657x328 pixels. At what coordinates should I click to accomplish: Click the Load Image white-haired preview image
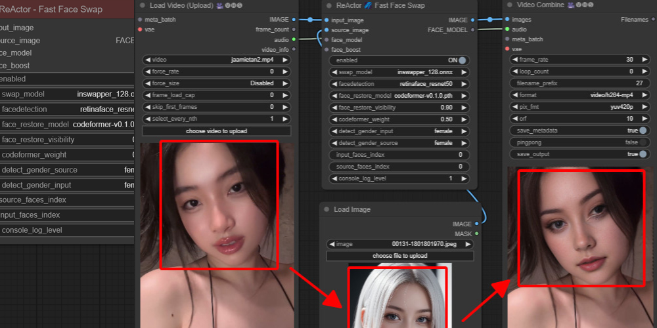click(x=399, y=295)
